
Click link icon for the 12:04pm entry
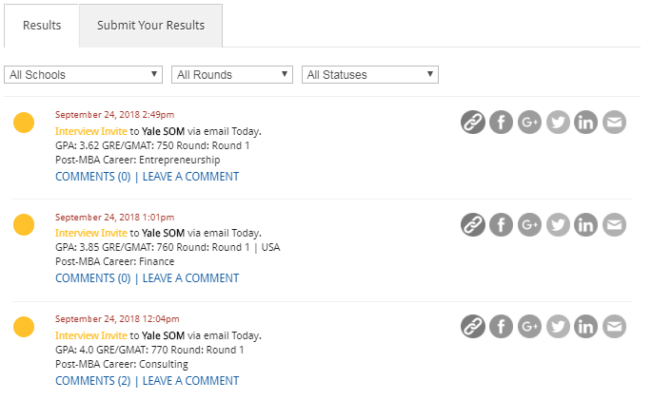tap(473, 327)
